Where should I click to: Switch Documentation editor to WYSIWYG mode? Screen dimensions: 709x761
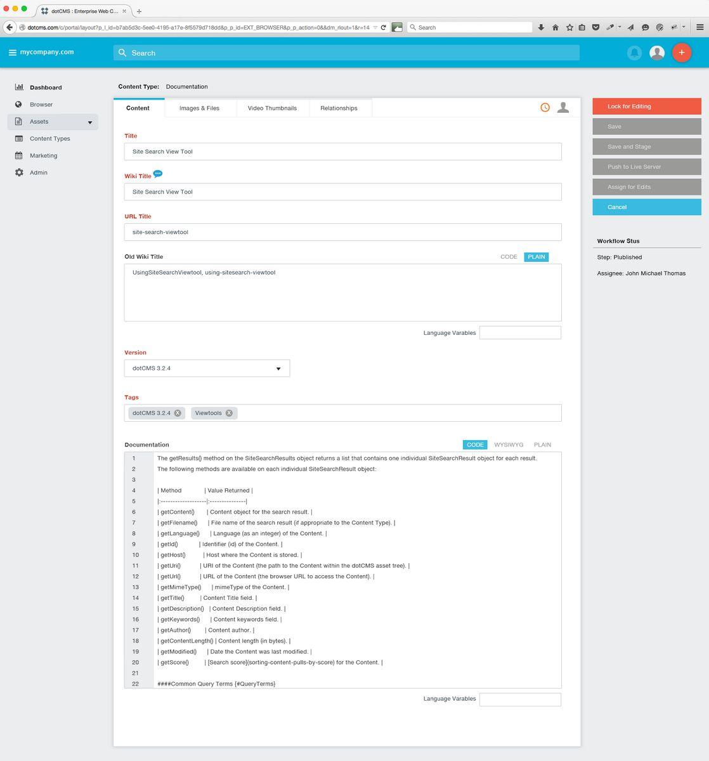point(509,445)
